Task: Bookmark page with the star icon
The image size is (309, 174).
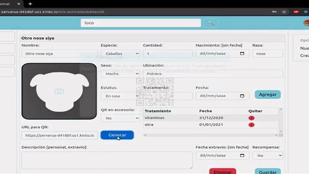Action: pos(284,12)
